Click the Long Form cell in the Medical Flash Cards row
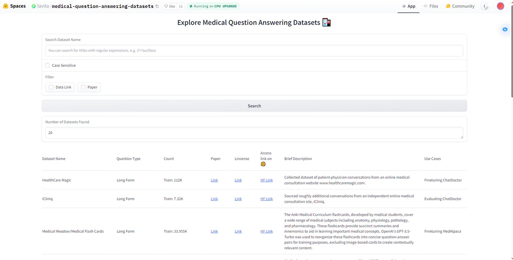This screenshot has width=513, height=260. (x=125, y=232)
